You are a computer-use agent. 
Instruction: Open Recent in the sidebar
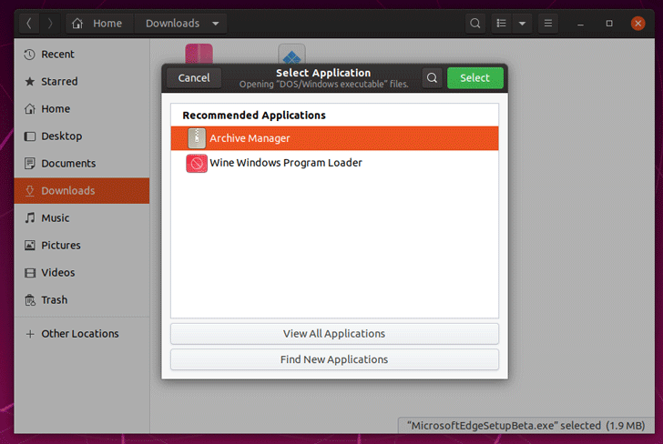tap(82, 54)
